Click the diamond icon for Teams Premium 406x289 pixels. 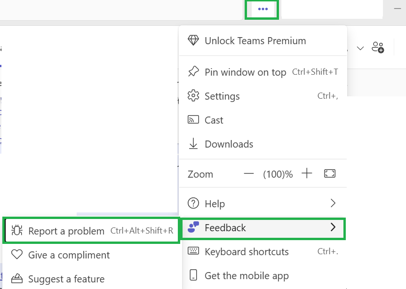click(x=193, y=40)
